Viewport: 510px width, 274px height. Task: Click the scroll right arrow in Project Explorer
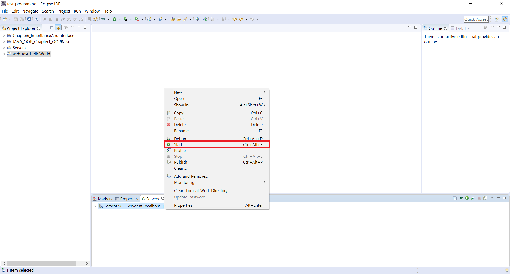coord(87,263)
